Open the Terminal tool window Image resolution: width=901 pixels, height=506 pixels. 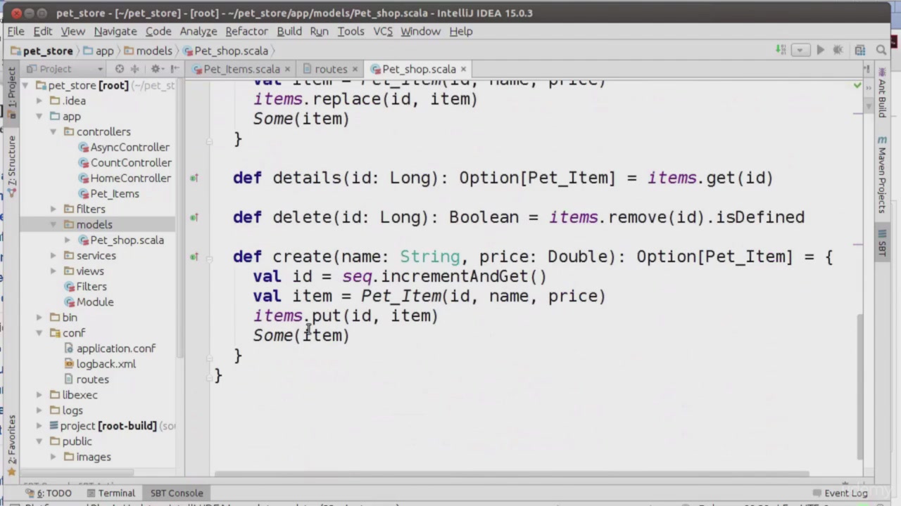(x=110, y=493)
